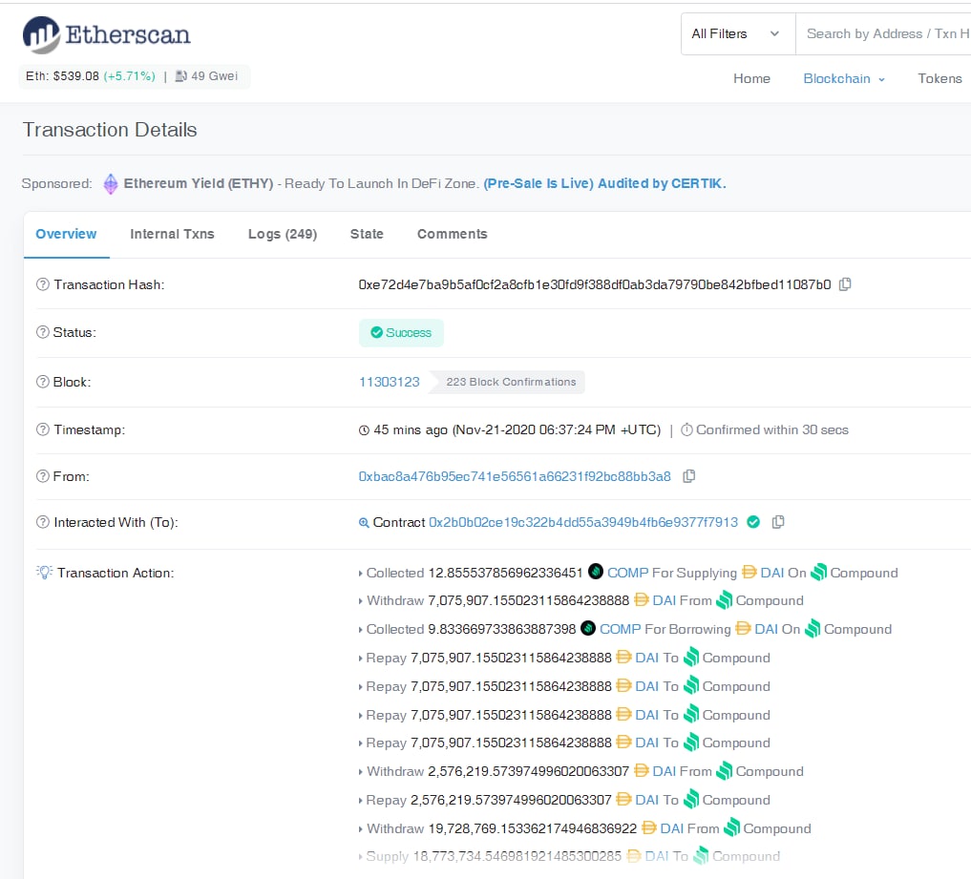Screen dimensions: 971x879
Task: Click the Status help icon
Action: pyautogui.click(x=43, y=332)
